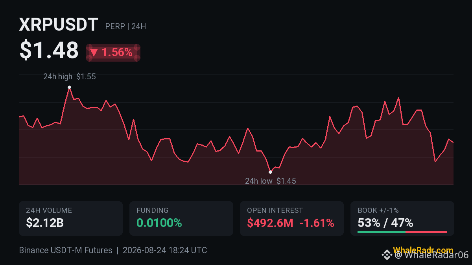Click the Binance logo watermark icon
This screenshot has height=265, width=472.
pyautogui.click(x=388, y=255)
